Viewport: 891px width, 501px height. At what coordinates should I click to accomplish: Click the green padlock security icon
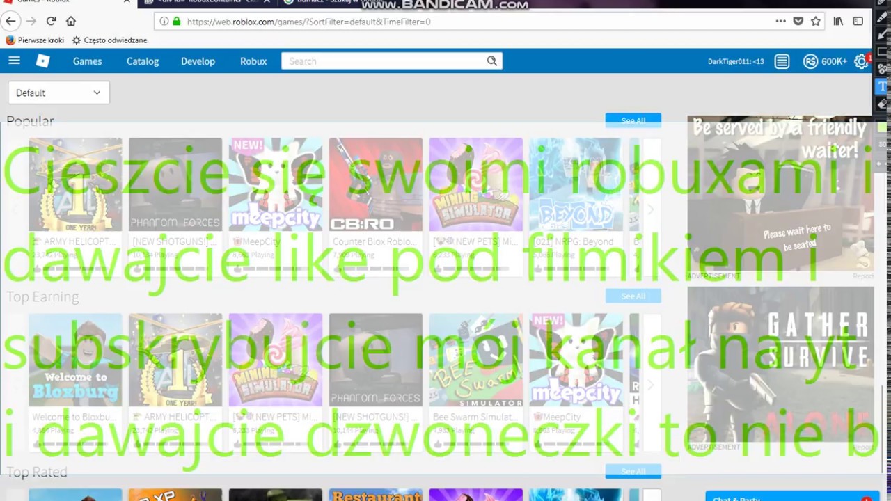pos(177,22)
